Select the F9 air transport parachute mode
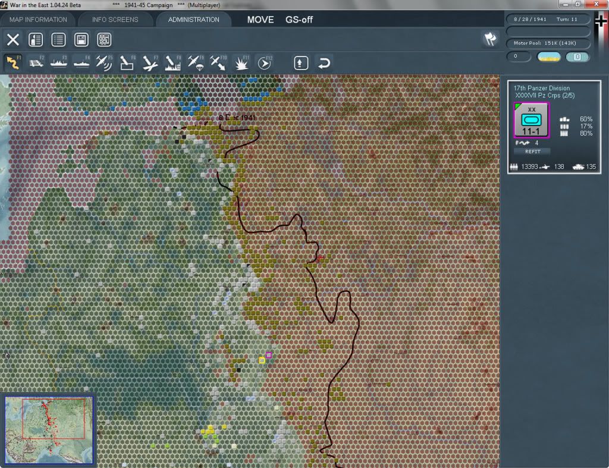This screenshot has height=468, width=609. tap(195, 63)
